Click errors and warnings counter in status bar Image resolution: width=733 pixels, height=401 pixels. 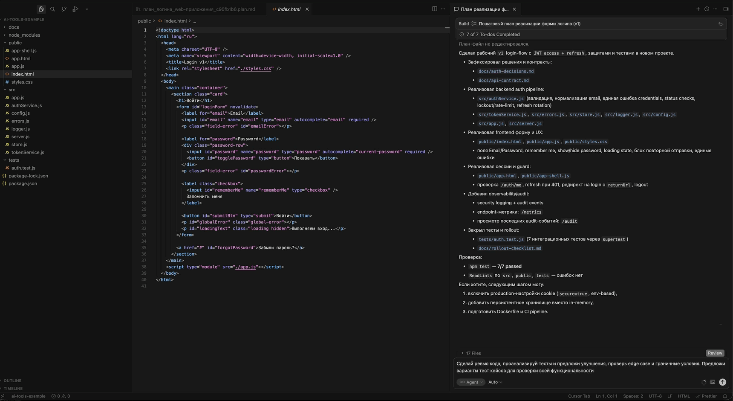pos(61,396)
